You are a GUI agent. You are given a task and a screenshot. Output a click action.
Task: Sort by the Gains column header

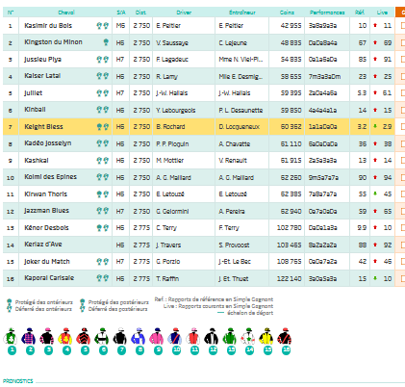pyautogui.click(x=287, y=13)
